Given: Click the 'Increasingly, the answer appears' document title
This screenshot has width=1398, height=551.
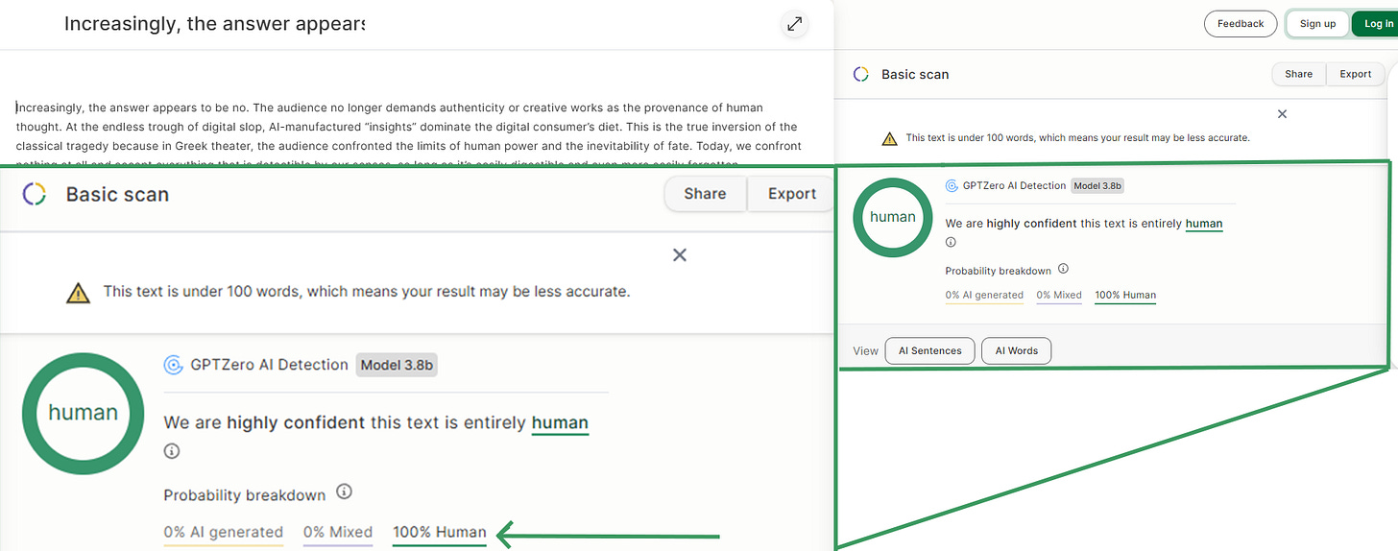Looking at the screenshot, I should pos(214,24).
